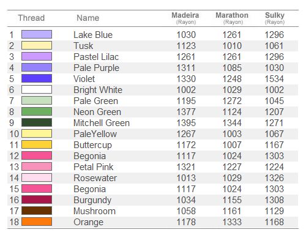Select the Neon Green name text
The image size is (306, 235).
(97, 112)
